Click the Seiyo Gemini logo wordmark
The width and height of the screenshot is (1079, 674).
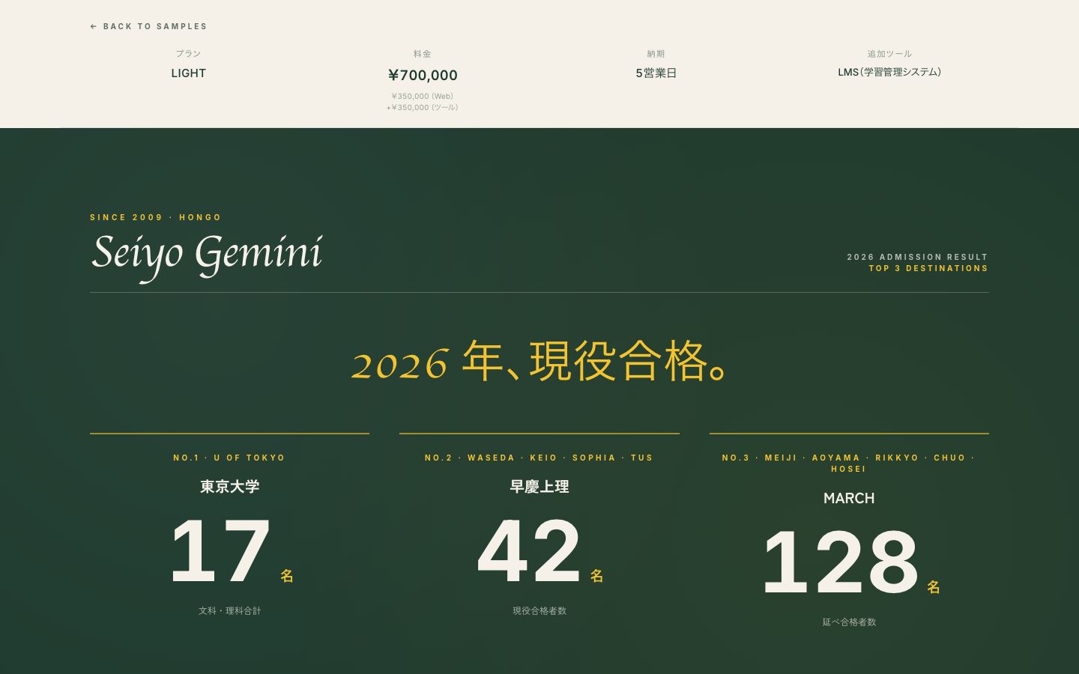click(x=207, y=255)
